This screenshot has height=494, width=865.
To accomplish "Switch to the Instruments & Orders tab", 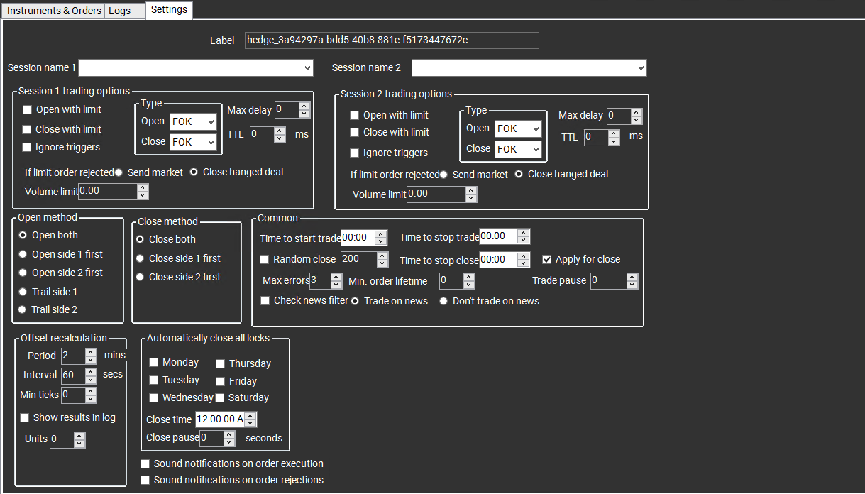I will pos(53,11).
